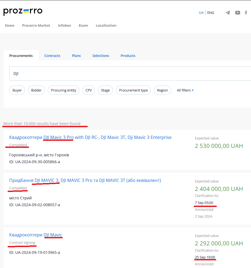Image resolution: width=251 pixels, height=268 pixels.
Task: Select the Procurements tab
Action: pos(21,56)
